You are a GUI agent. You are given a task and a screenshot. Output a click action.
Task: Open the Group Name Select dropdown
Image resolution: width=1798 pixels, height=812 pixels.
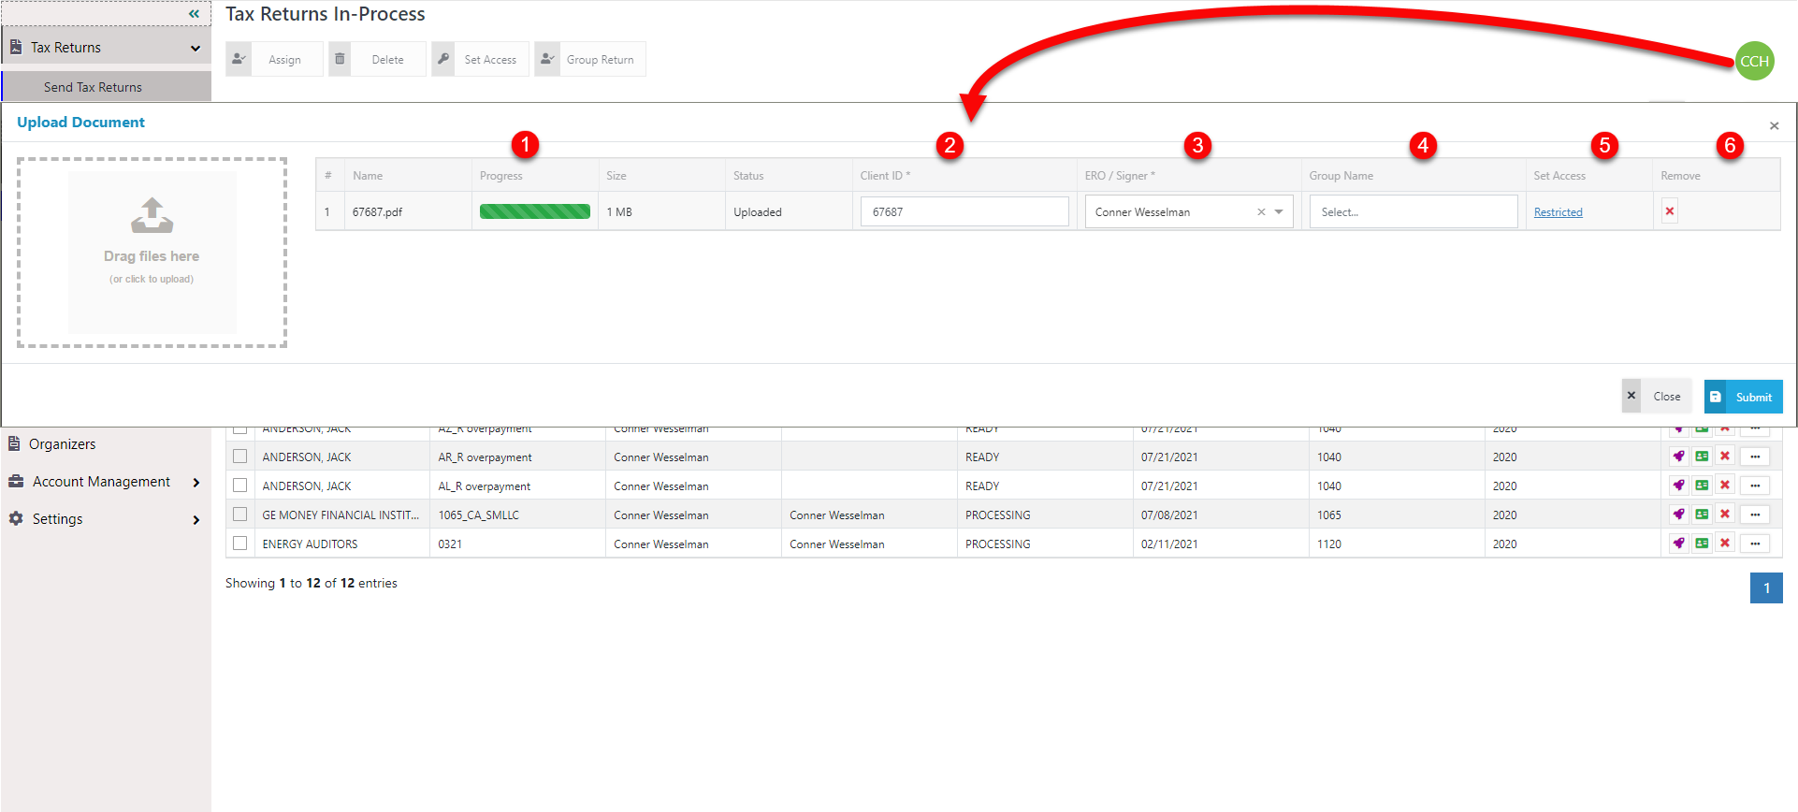point(1413,212)
